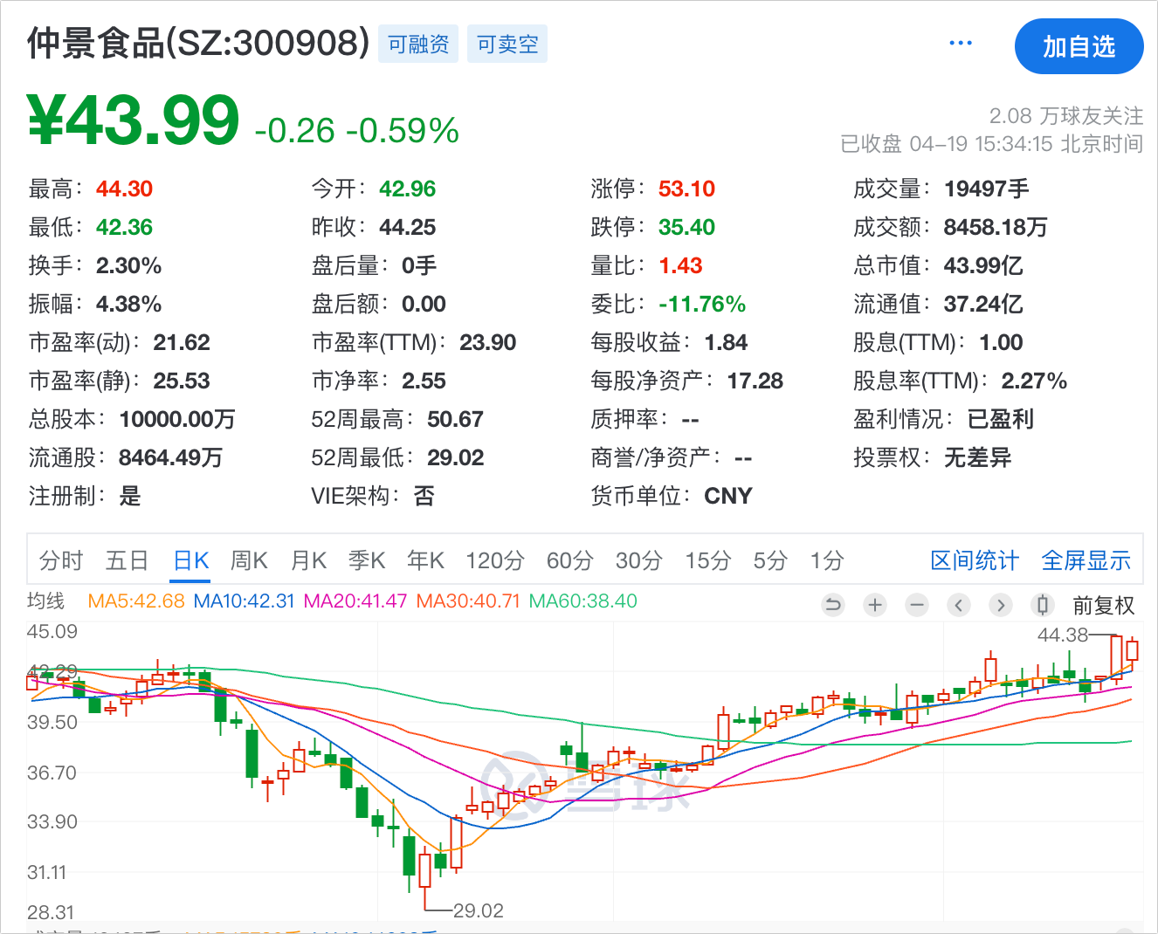The image size is (1158, 934).
Task: Click the 29.02 low point marker on chart
Action: pos(478,910)
